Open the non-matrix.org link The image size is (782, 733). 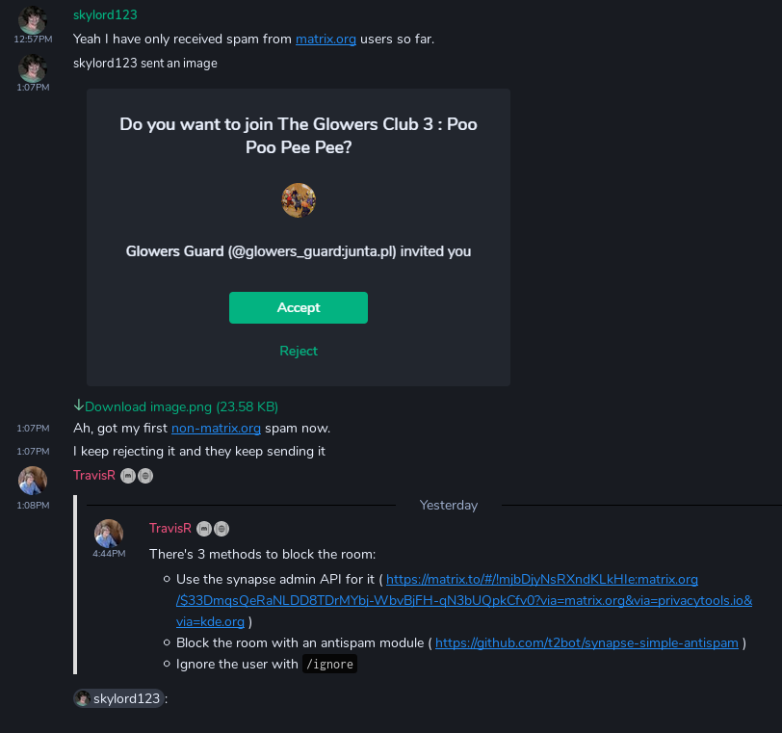[x=216, y=428]
